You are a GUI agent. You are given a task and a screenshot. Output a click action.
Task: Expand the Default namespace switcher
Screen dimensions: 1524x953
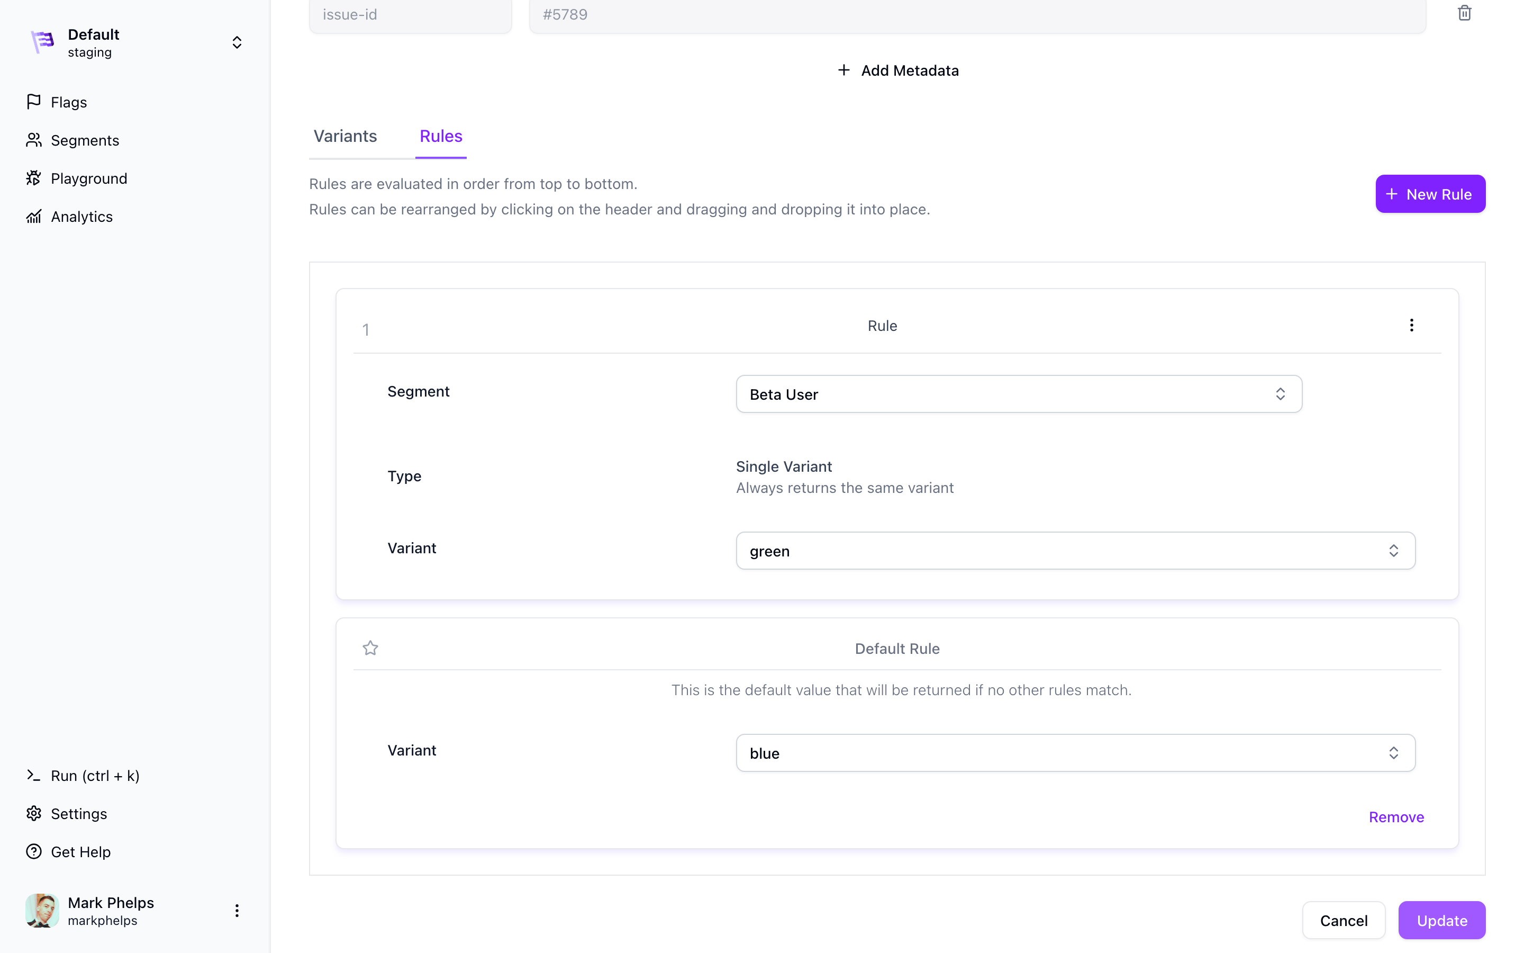coord(237,42)
